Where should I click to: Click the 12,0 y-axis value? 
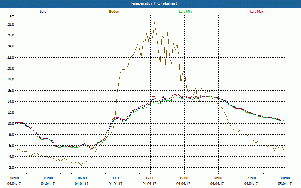(x=11, y=112)
